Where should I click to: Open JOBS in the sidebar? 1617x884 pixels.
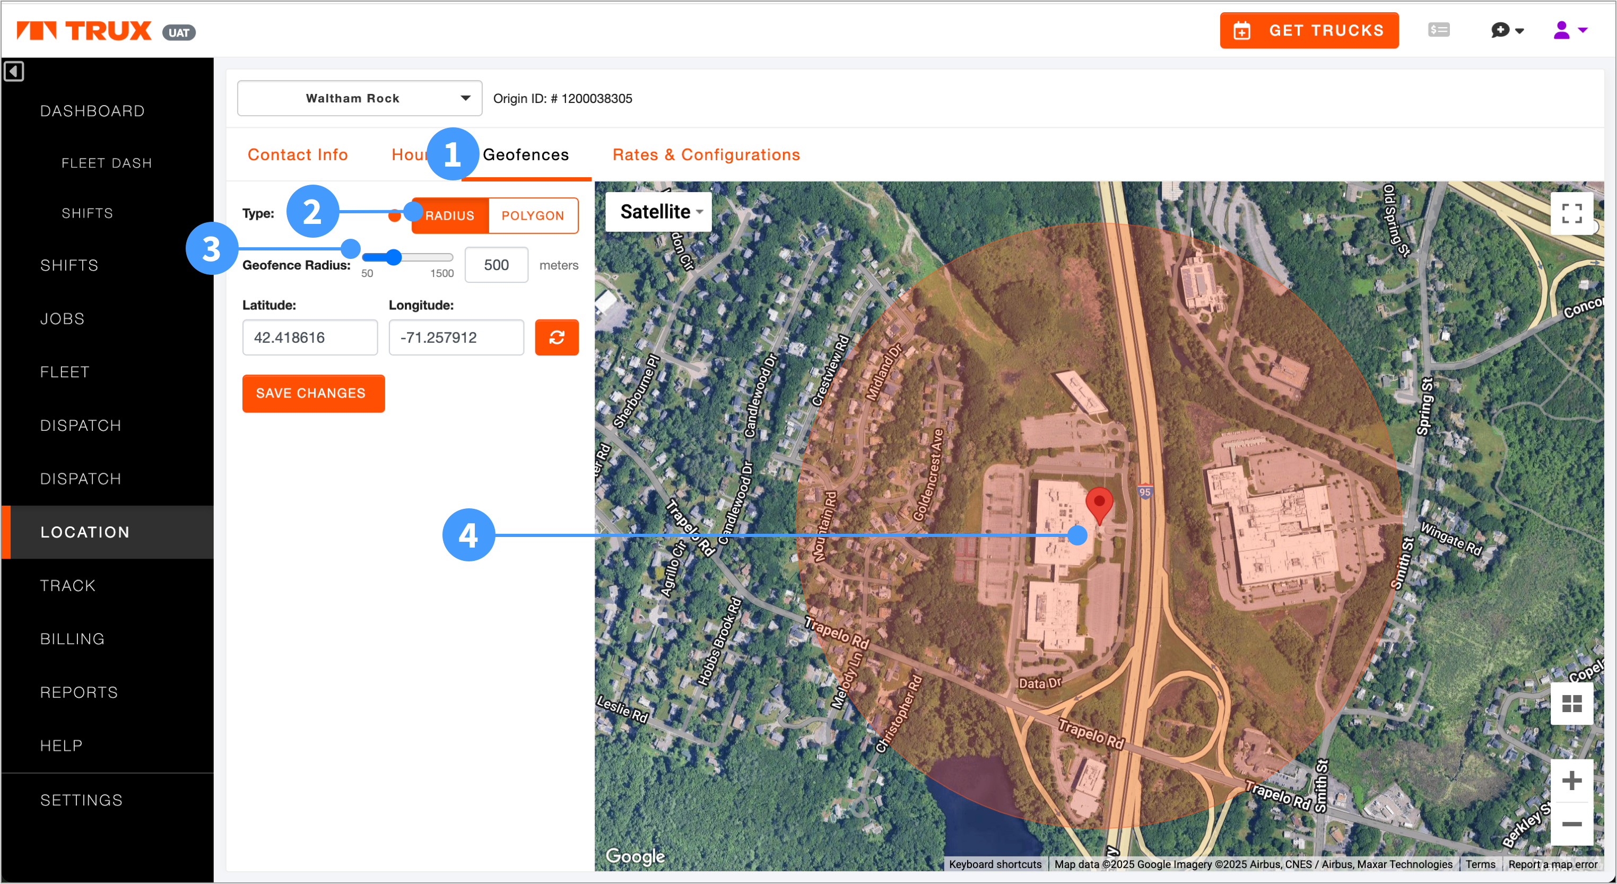tap(62, 319)
